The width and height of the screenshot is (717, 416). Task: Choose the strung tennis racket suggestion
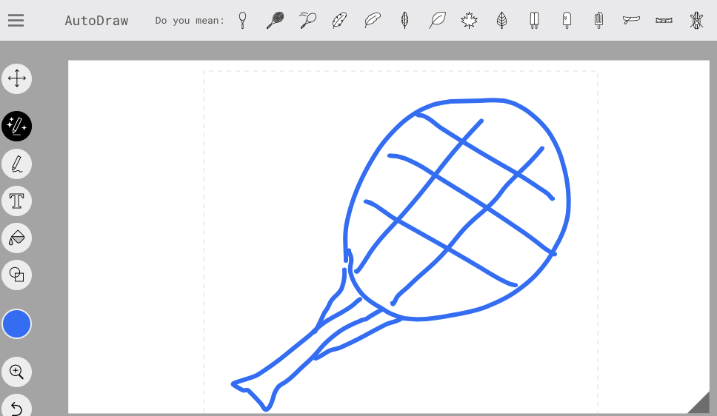[276, 20]
